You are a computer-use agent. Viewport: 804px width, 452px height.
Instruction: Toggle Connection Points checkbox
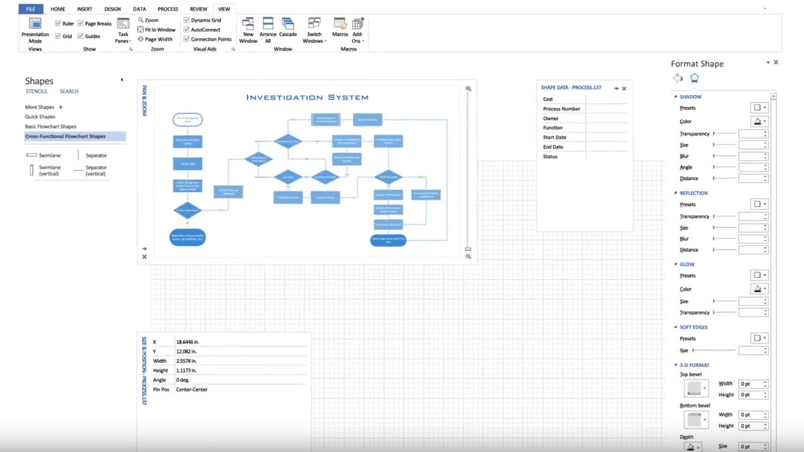coord(186,39)
